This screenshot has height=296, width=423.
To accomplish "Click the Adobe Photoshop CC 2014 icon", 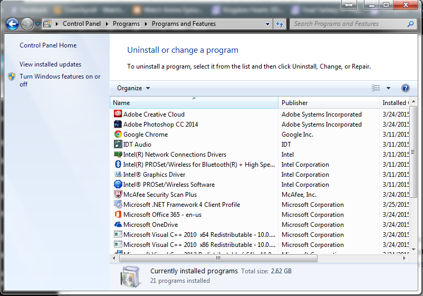I will pos(118,124).
